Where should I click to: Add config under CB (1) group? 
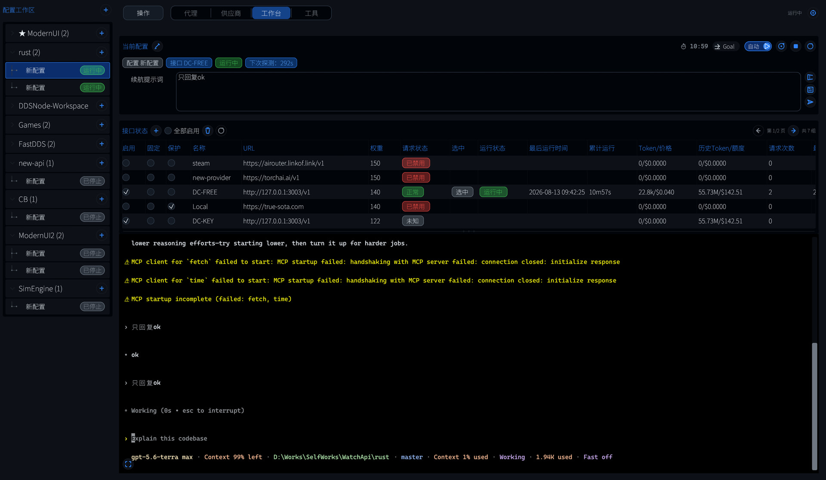click(x=102, y=199)
